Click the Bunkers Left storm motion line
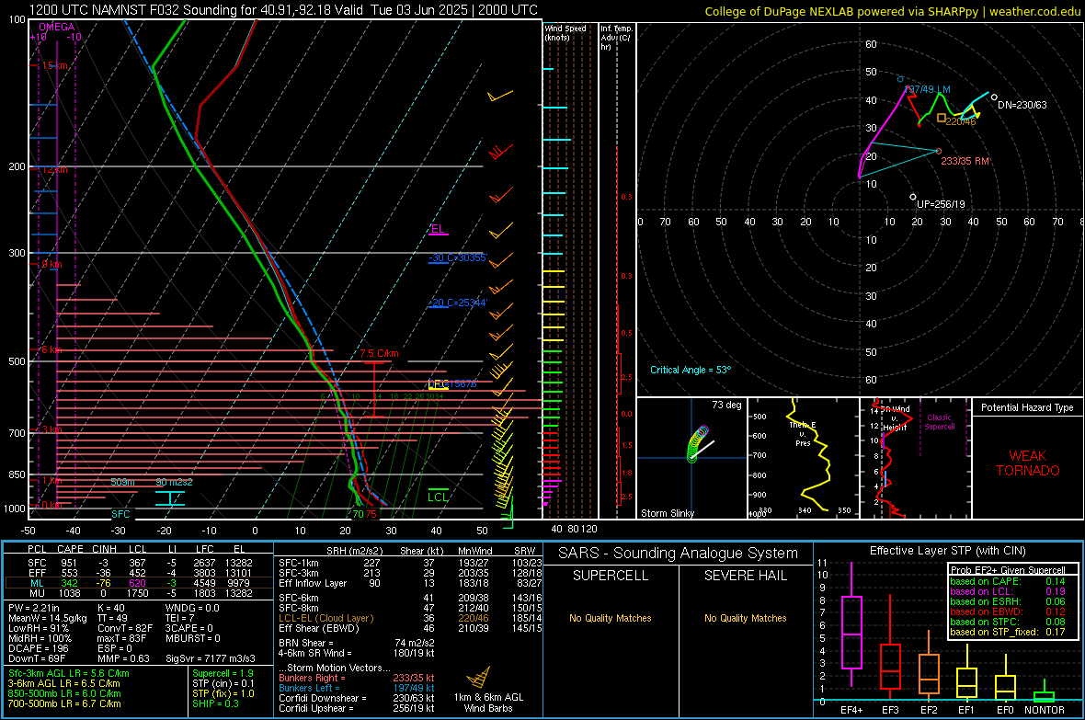The image size is (1085, 720). [357, 688]
